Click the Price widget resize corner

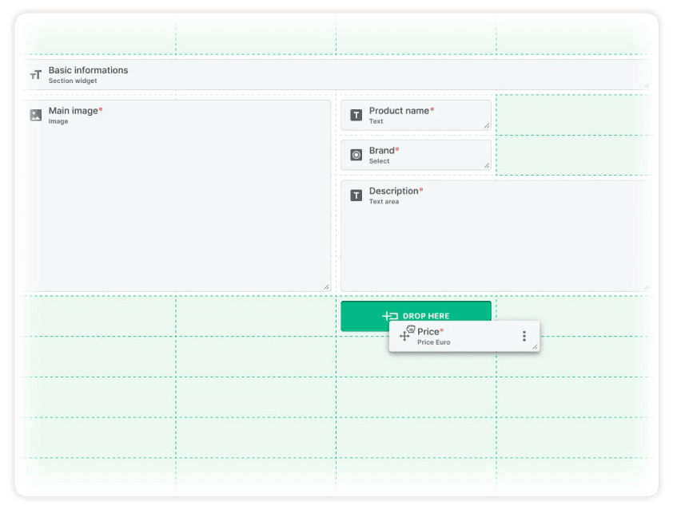coord(535,347)
